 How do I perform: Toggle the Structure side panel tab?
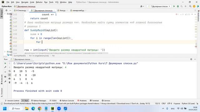click(x=2, y=92)
